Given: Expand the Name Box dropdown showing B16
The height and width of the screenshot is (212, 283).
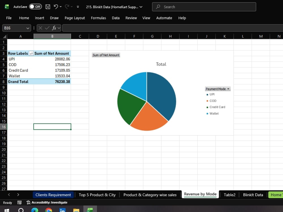Looking at the screenshot, I should click(x=28, y=28).
